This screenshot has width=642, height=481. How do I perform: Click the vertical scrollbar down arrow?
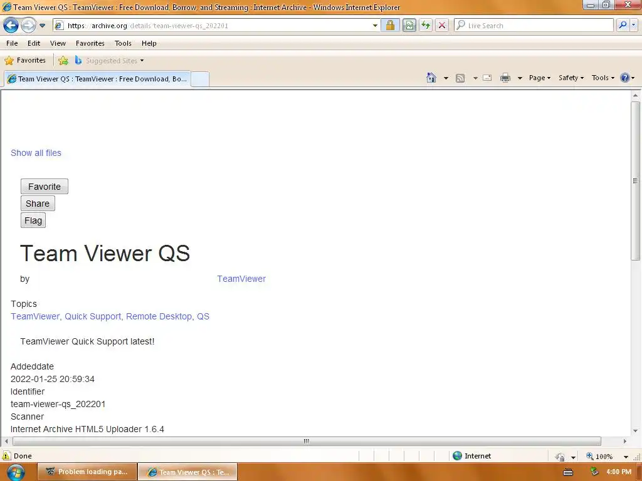(636, 431)
